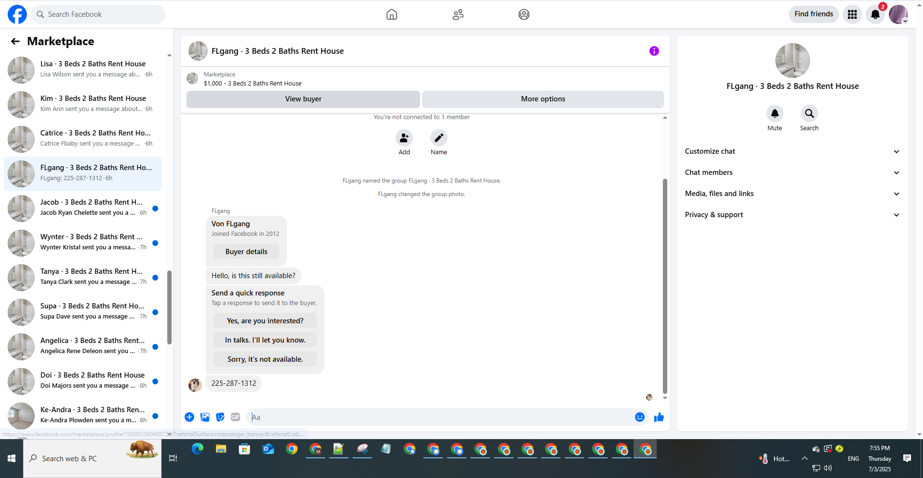
Task: Send quick reply 'Sorry, it's not available.'
Action: click(265, 359)
